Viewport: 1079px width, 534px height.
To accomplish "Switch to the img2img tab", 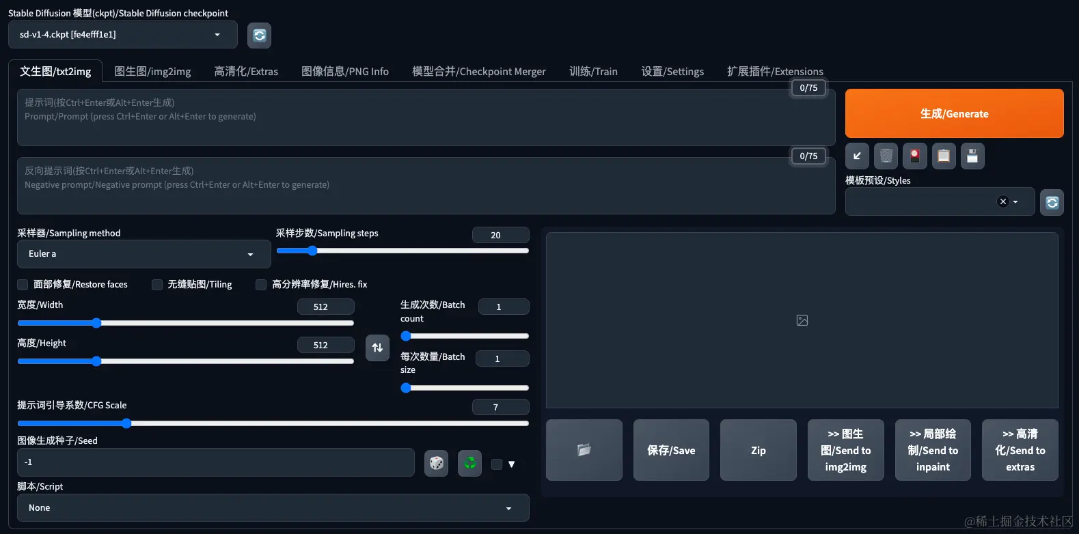I will (x=152, y=71).
